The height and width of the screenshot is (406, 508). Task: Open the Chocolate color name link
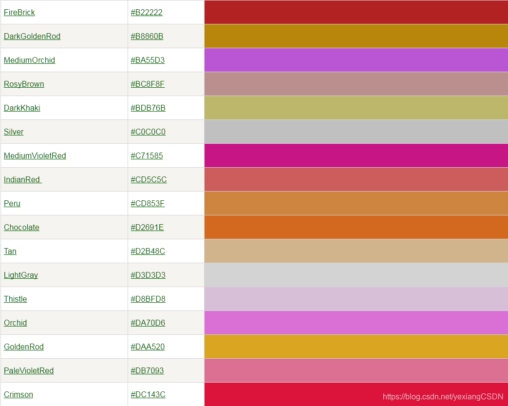coord(21,227)
